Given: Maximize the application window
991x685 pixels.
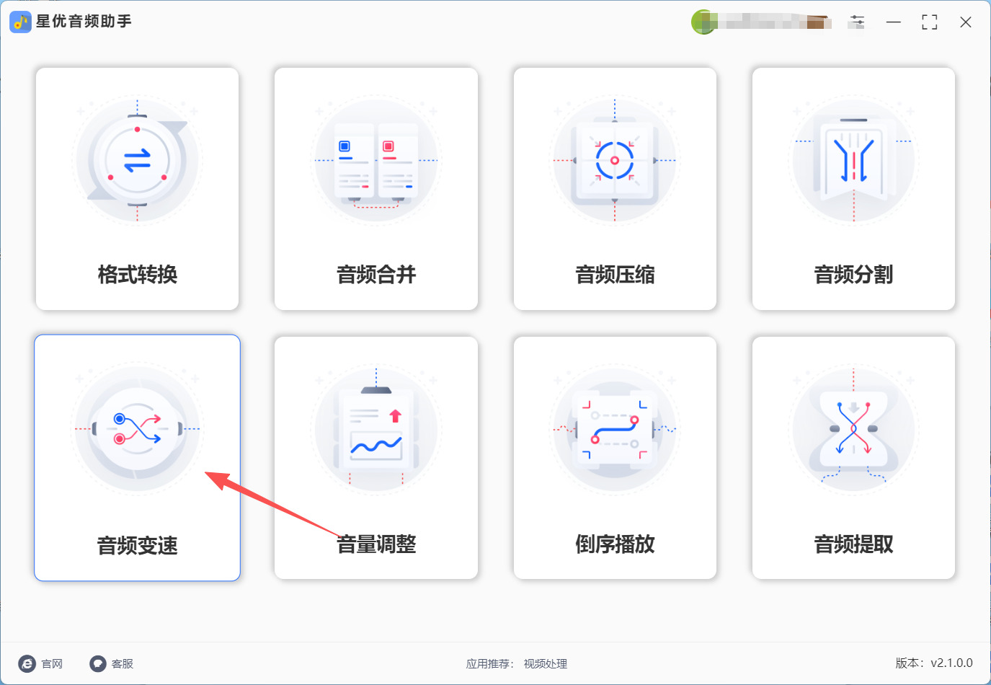Looking at the screenshot, I should [930, 22].
